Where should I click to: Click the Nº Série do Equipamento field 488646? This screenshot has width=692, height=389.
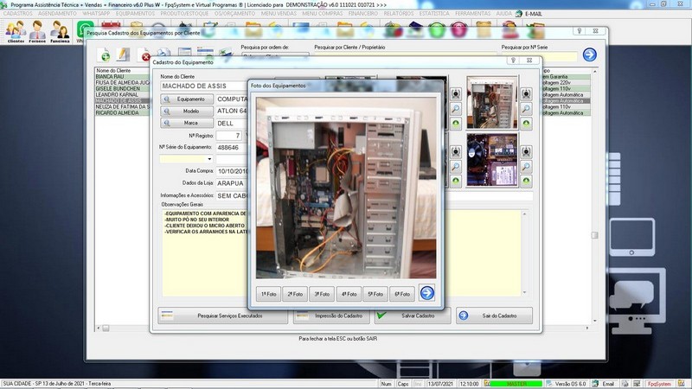pos(232,148)
